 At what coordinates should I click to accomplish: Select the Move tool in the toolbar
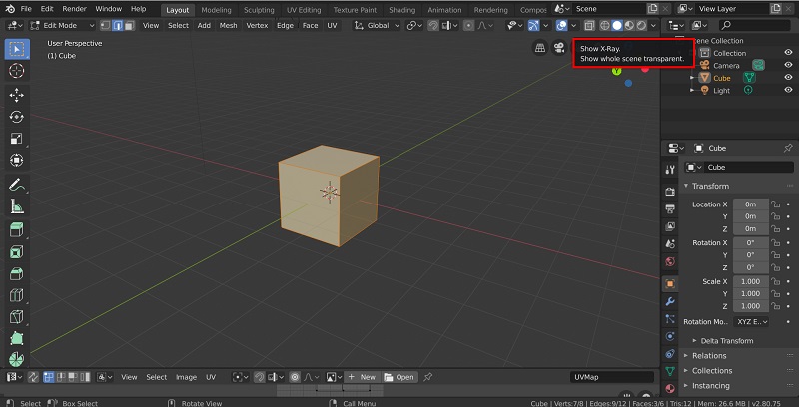16,95
